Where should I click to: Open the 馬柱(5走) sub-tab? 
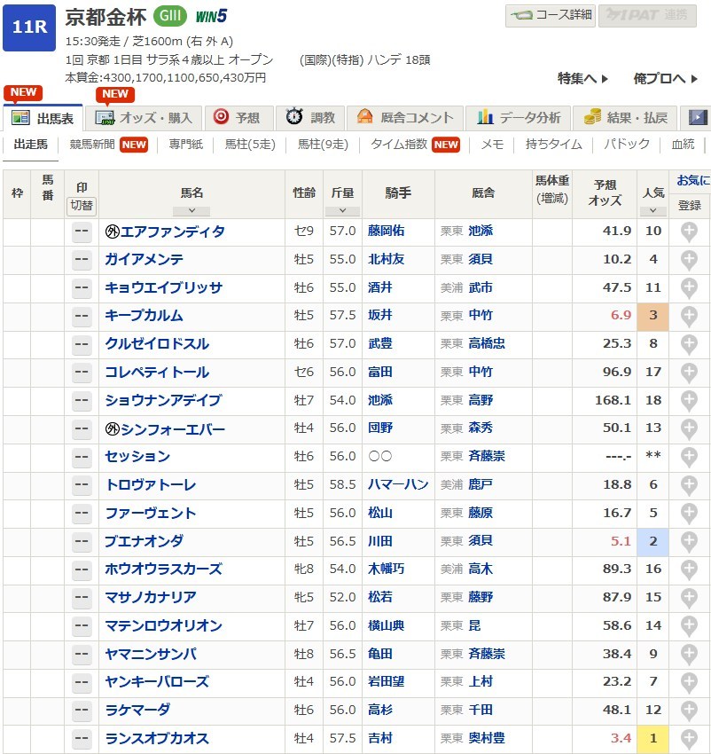point(250,145)
